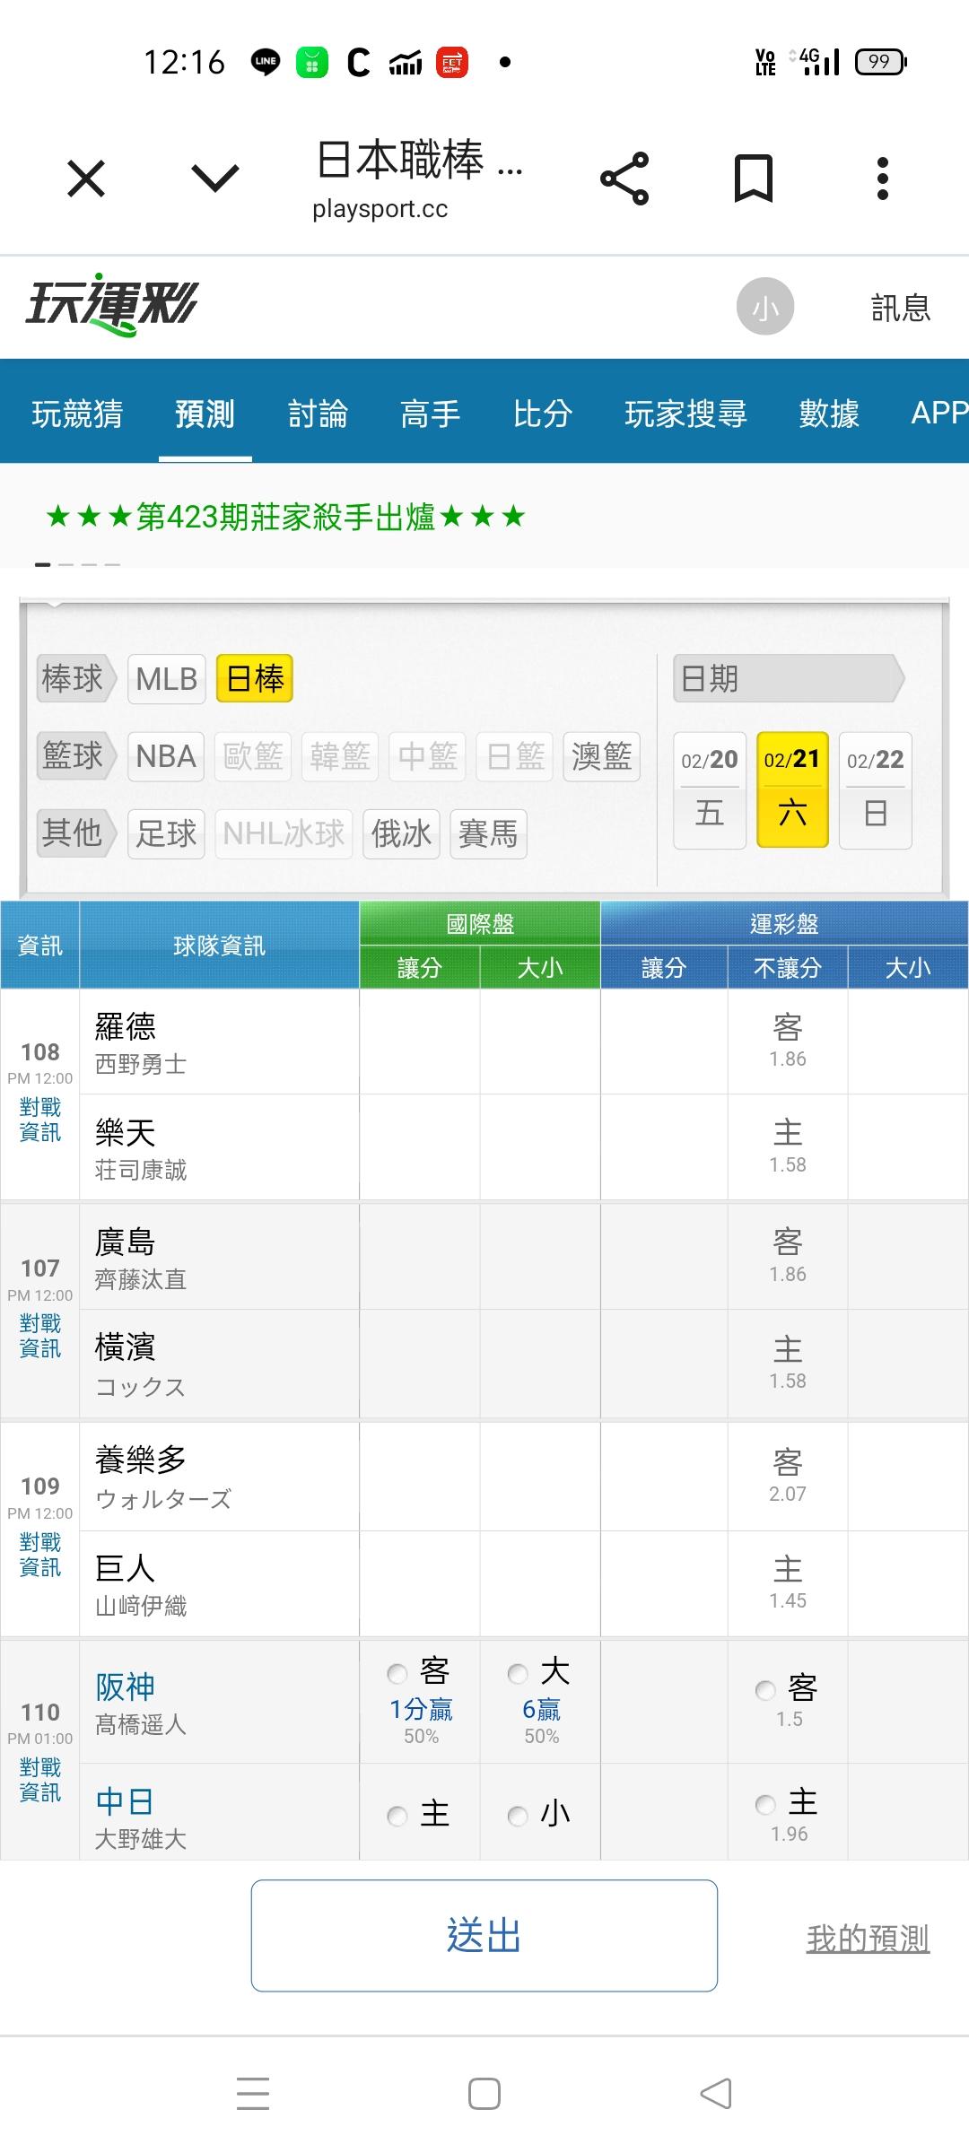
Task: Tap 羅德 team name in game 108
Action: [x=126, y=1026]
